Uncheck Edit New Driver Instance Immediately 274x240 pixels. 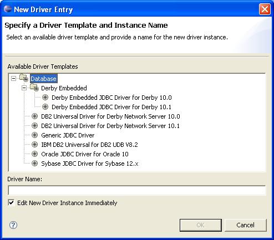tap(11, 203)
